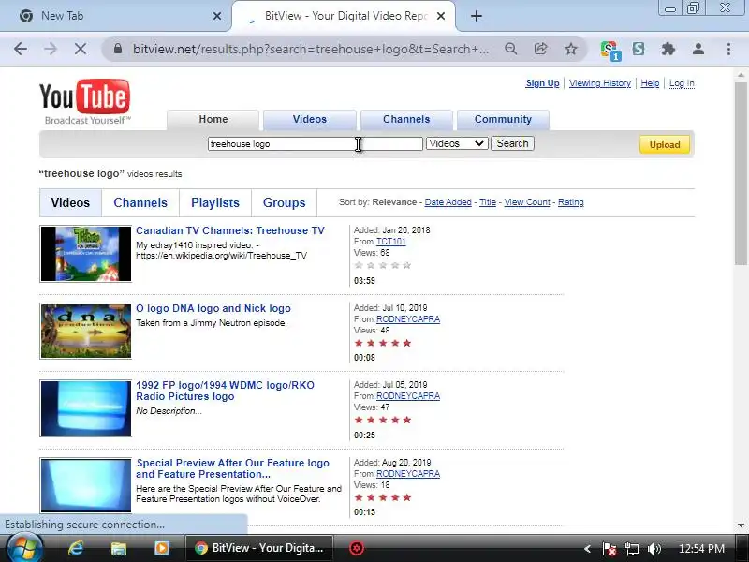Open the blue S extension icon
The width and height of the screenshot is (749, 562).
pos(639,49)
